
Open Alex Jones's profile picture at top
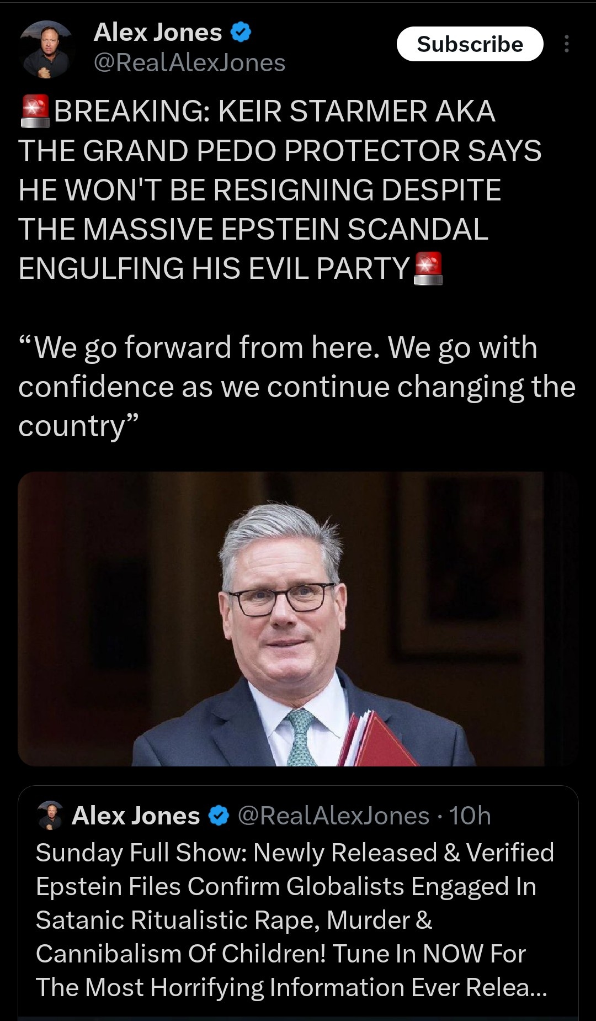46,48
